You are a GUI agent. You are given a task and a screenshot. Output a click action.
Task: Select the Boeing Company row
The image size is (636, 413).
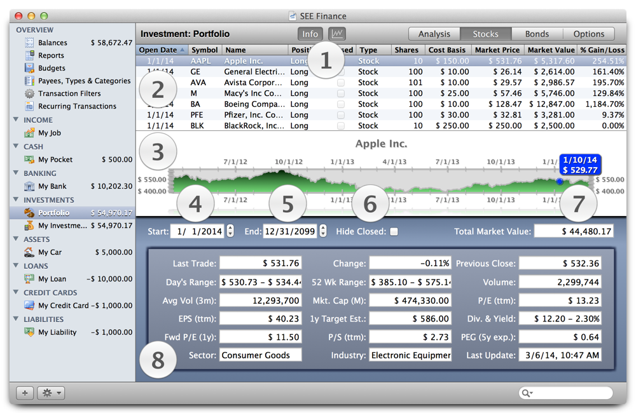tap(381, 104)
